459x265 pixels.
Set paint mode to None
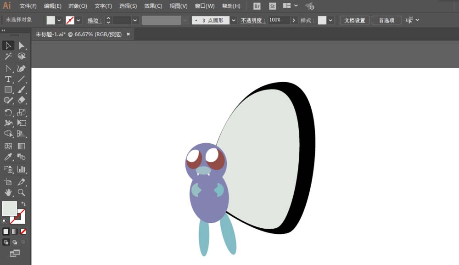(23, 231)
